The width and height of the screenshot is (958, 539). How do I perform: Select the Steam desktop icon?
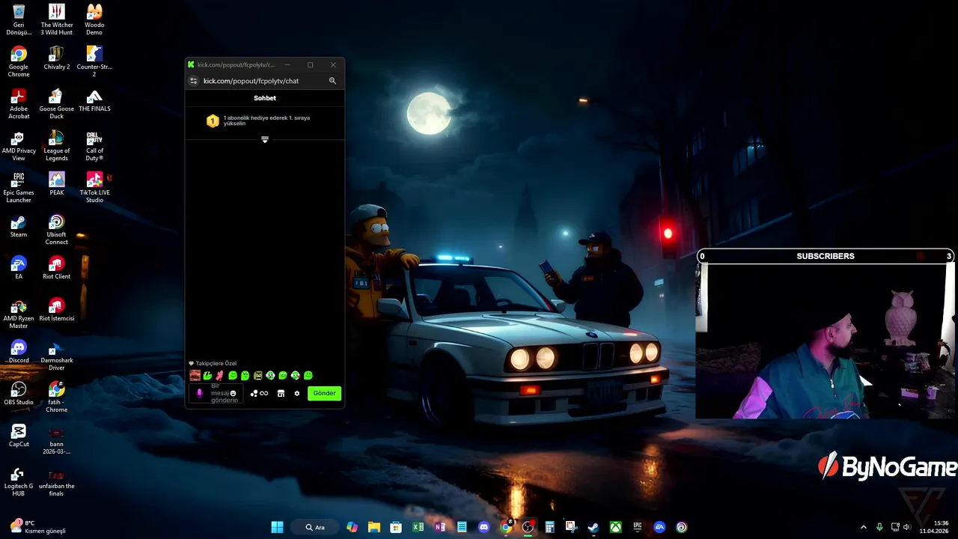coord(19,226)
